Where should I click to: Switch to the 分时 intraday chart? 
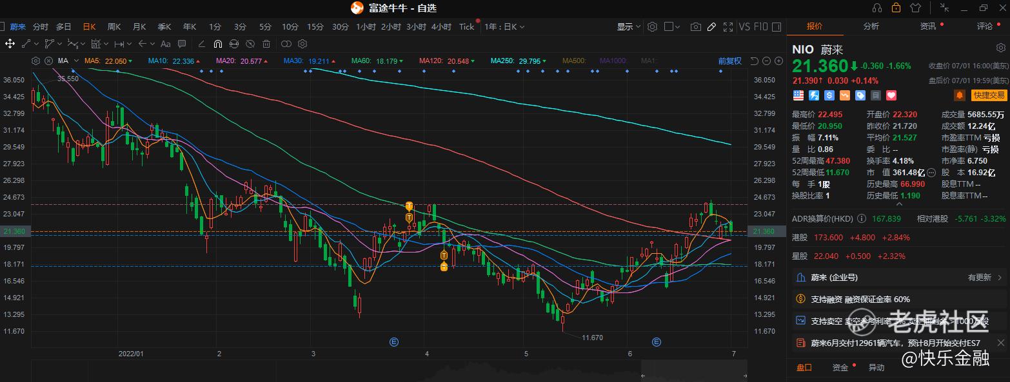[x=41, y=27]
